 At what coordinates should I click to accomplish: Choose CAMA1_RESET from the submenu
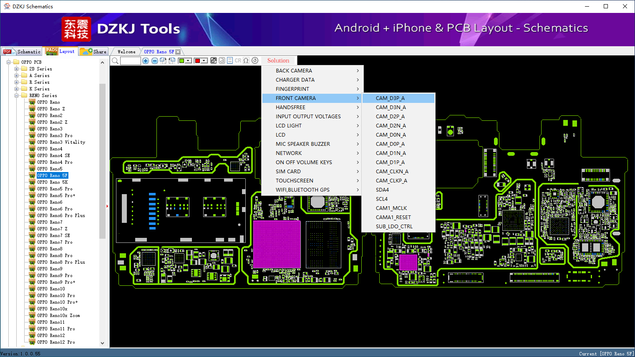pos(399,217)
